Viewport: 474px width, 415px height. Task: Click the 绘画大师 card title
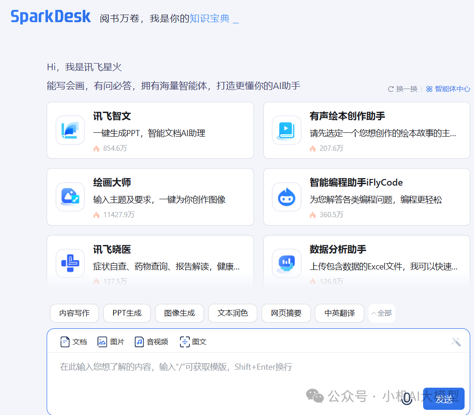point(112,183)
